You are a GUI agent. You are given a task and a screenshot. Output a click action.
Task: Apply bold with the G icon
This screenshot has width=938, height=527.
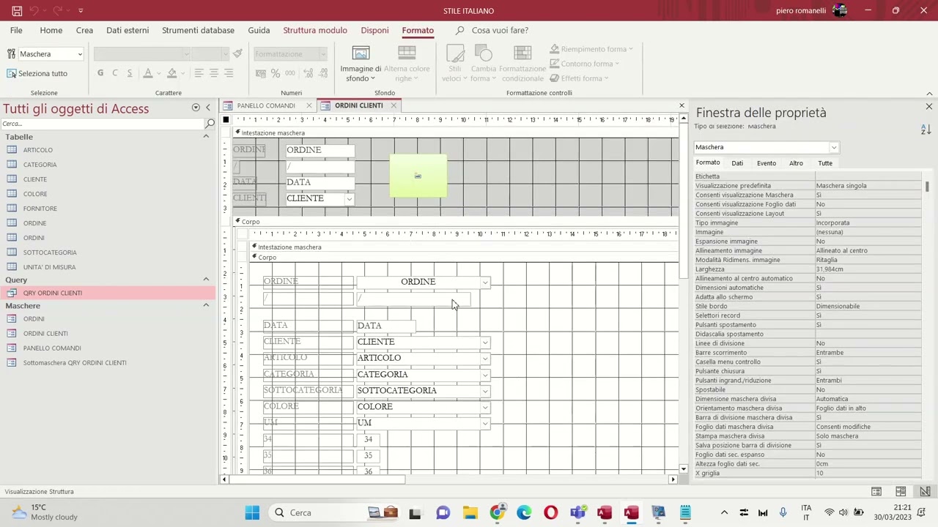[x=100, y=73]
